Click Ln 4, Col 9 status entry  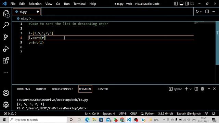(92, 113)
